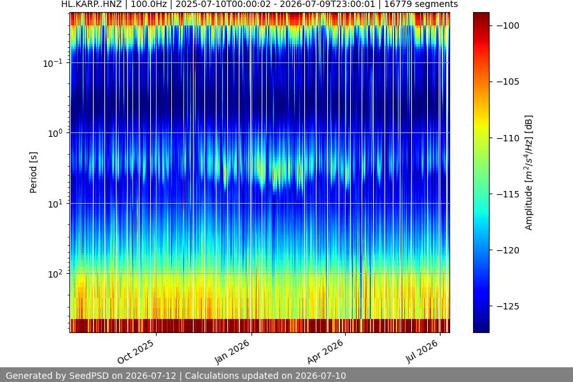This screenshot has width=573, height=382.
Task: Click the −100 colorbar tick value
Action: pyautogui.click(x=507, y=25)
